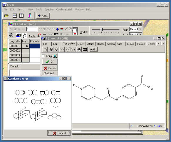Click the target circles icon in database window
This screenshot has height=142, width=171.
click(x=11, y=35)
